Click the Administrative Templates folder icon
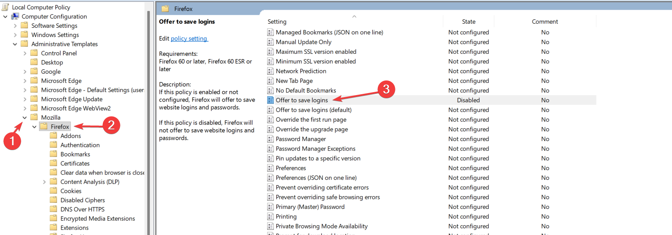Image resolution: width=672 pixels, height=235 pixels. pos(24,44)
